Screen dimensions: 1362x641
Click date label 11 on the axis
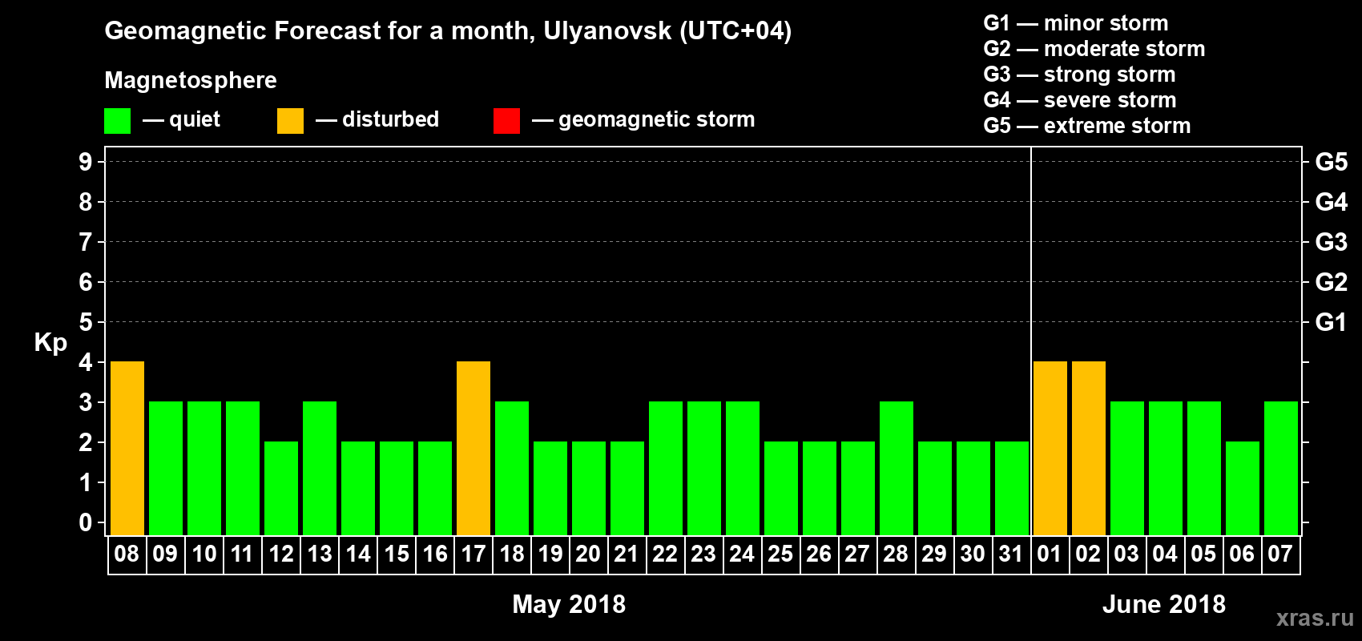[x=242, y=554]
